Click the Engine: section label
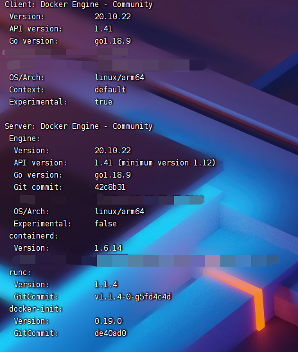 point(24,138)
